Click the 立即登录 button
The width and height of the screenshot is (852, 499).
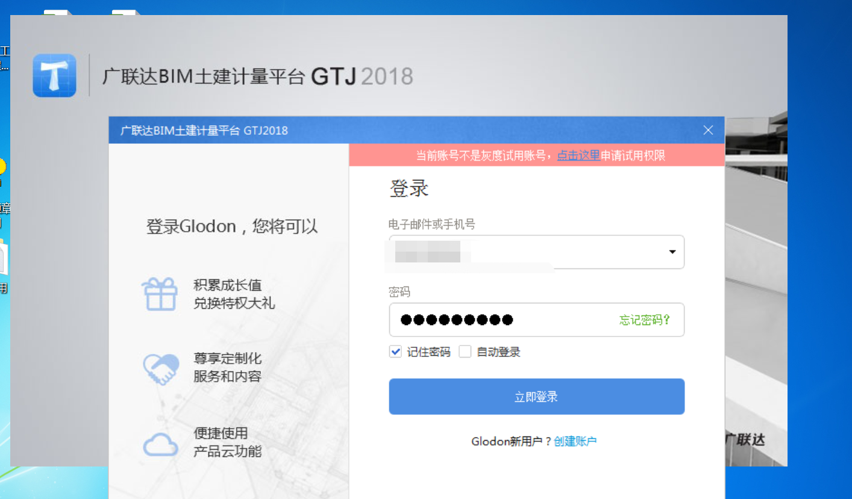pyautogui.click(x=536, y=397)
